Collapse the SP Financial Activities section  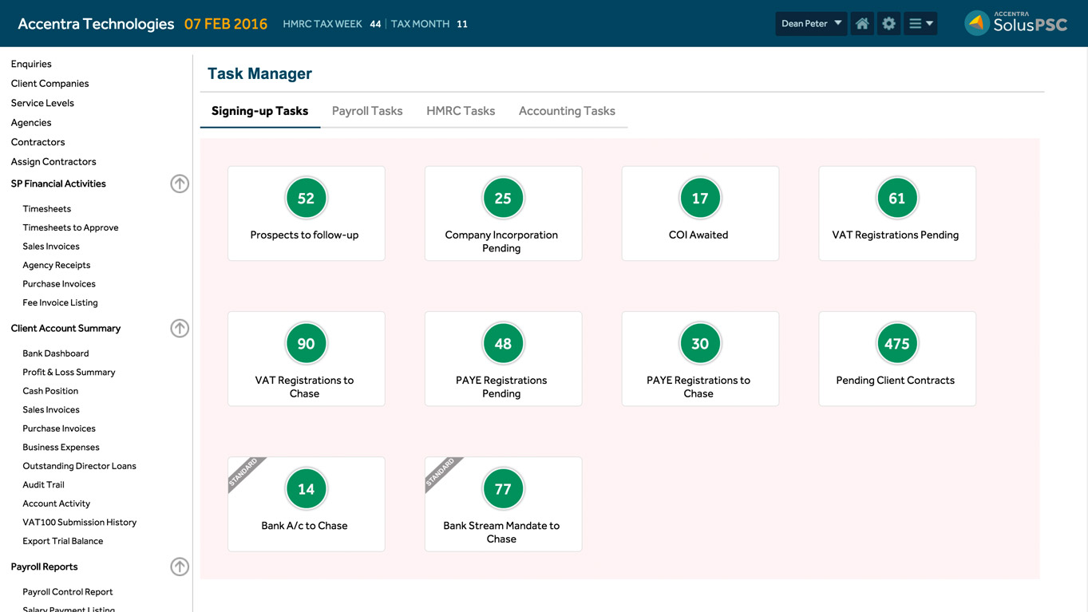(x=180, y=184)
